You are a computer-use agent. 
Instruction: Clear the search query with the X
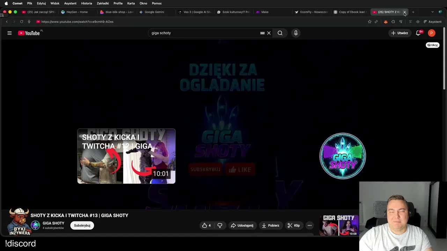pyautogui.click(x=269, y=33)
